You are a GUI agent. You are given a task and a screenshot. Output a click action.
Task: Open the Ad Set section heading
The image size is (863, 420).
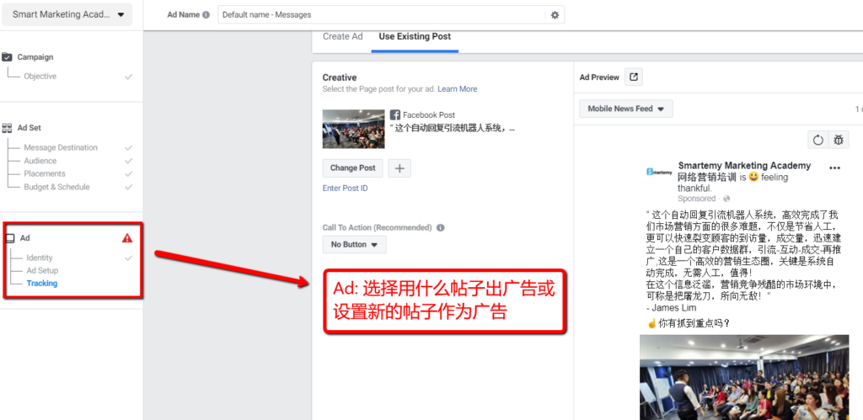point(29,128)
